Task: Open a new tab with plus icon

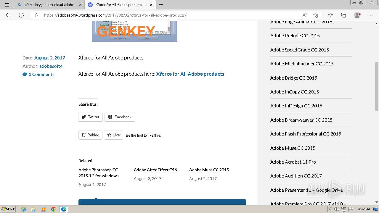Action: pos(161,5)
